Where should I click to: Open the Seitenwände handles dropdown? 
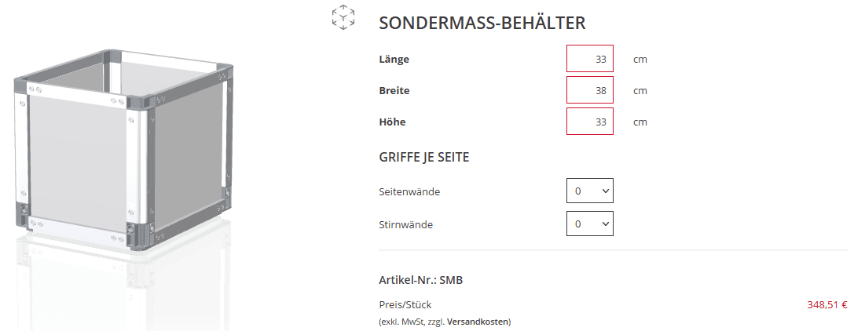tap(589, 191)
